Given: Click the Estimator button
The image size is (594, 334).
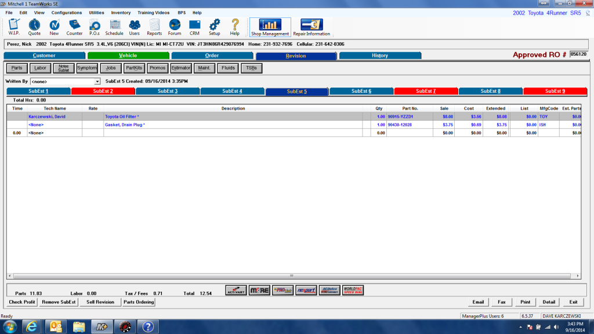Looking at the screenshot, I should click(181, 68).
